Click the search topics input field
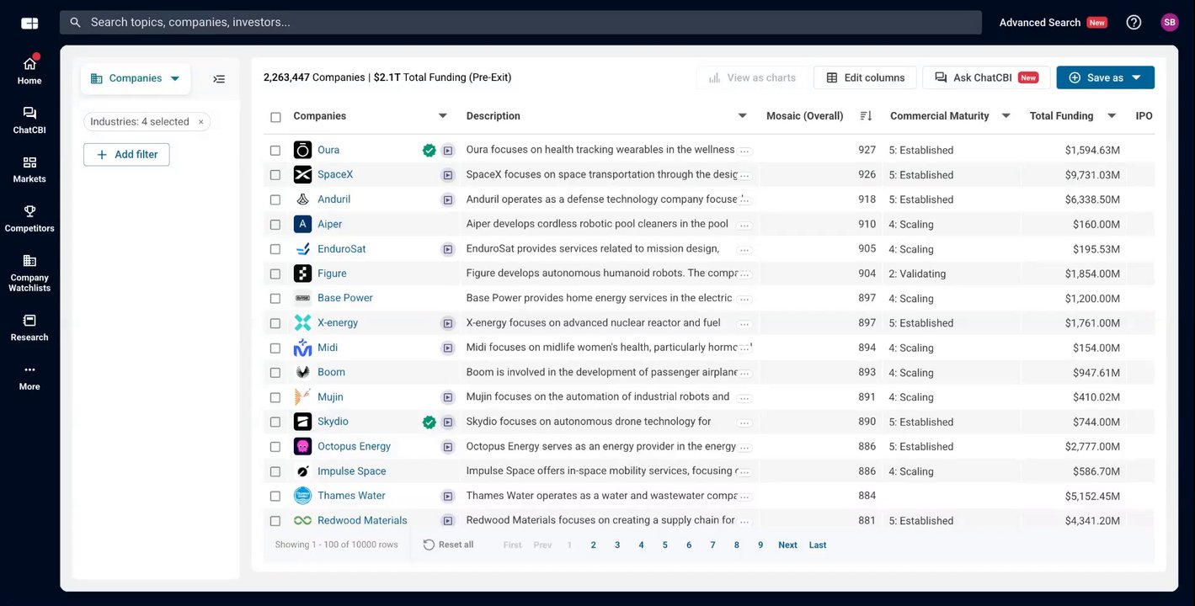 tap(520, 23)
